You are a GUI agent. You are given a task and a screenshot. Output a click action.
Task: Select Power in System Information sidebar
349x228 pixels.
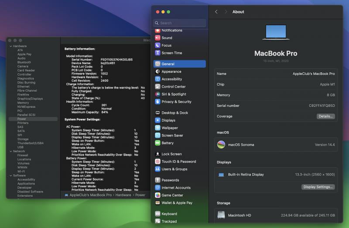pos(33,119)
